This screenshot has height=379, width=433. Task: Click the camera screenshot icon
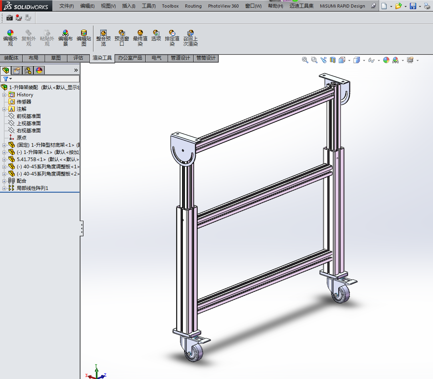coord(10,18)
